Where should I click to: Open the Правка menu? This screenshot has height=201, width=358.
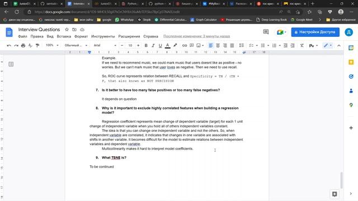(37, 36)
